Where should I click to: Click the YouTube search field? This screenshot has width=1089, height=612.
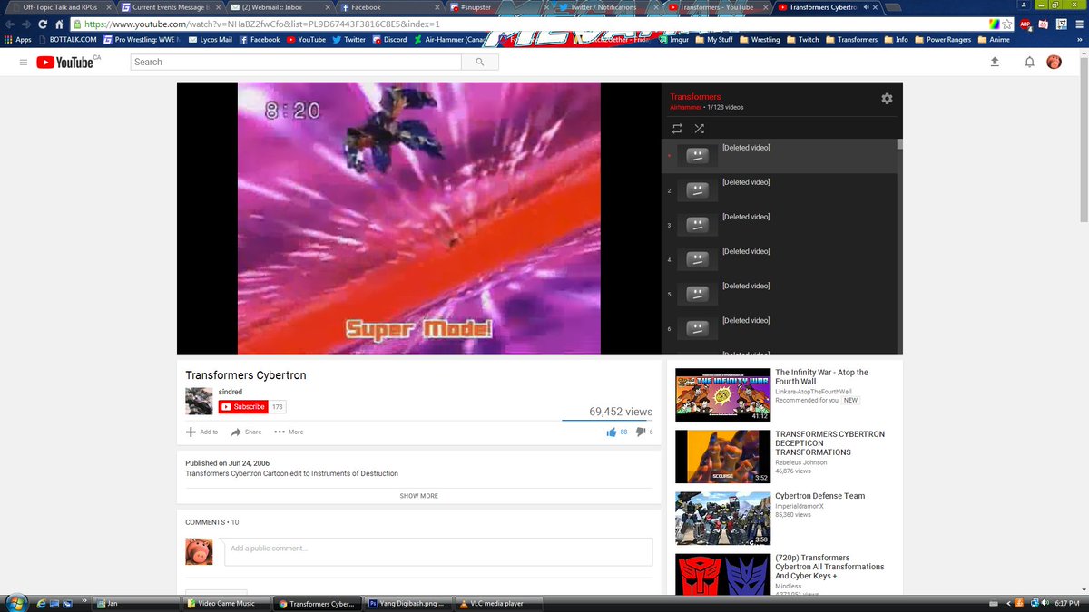296,62
